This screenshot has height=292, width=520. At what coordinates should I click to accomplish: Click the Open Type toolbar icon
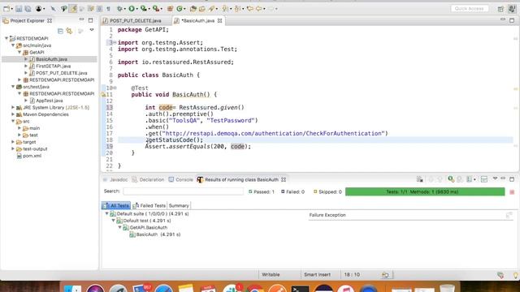(193, 9)
